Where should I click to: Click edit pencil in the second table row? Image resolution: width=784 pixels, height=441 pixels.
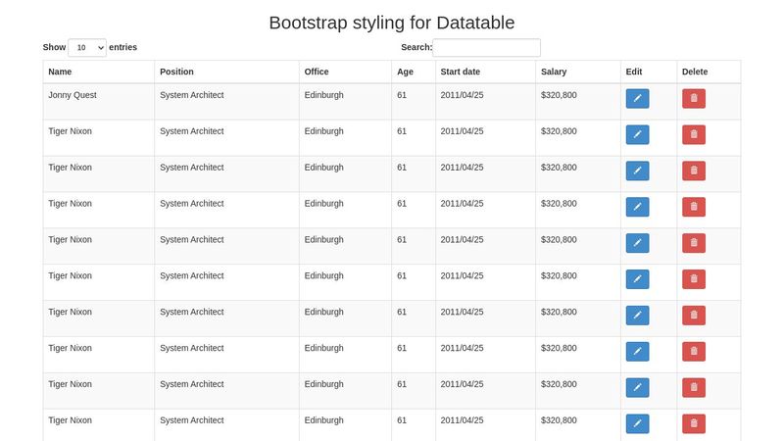pyautogui.click(x=637, y=134)
